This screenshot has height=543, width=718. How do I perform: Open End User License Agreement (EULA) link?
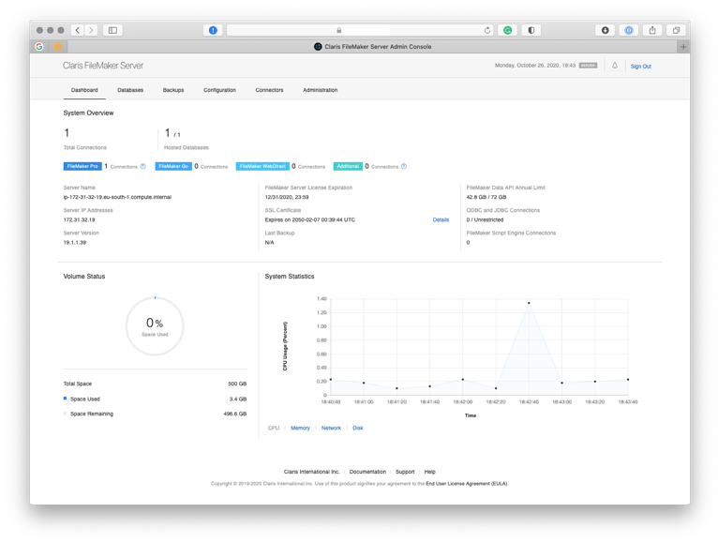click(466, 484)
